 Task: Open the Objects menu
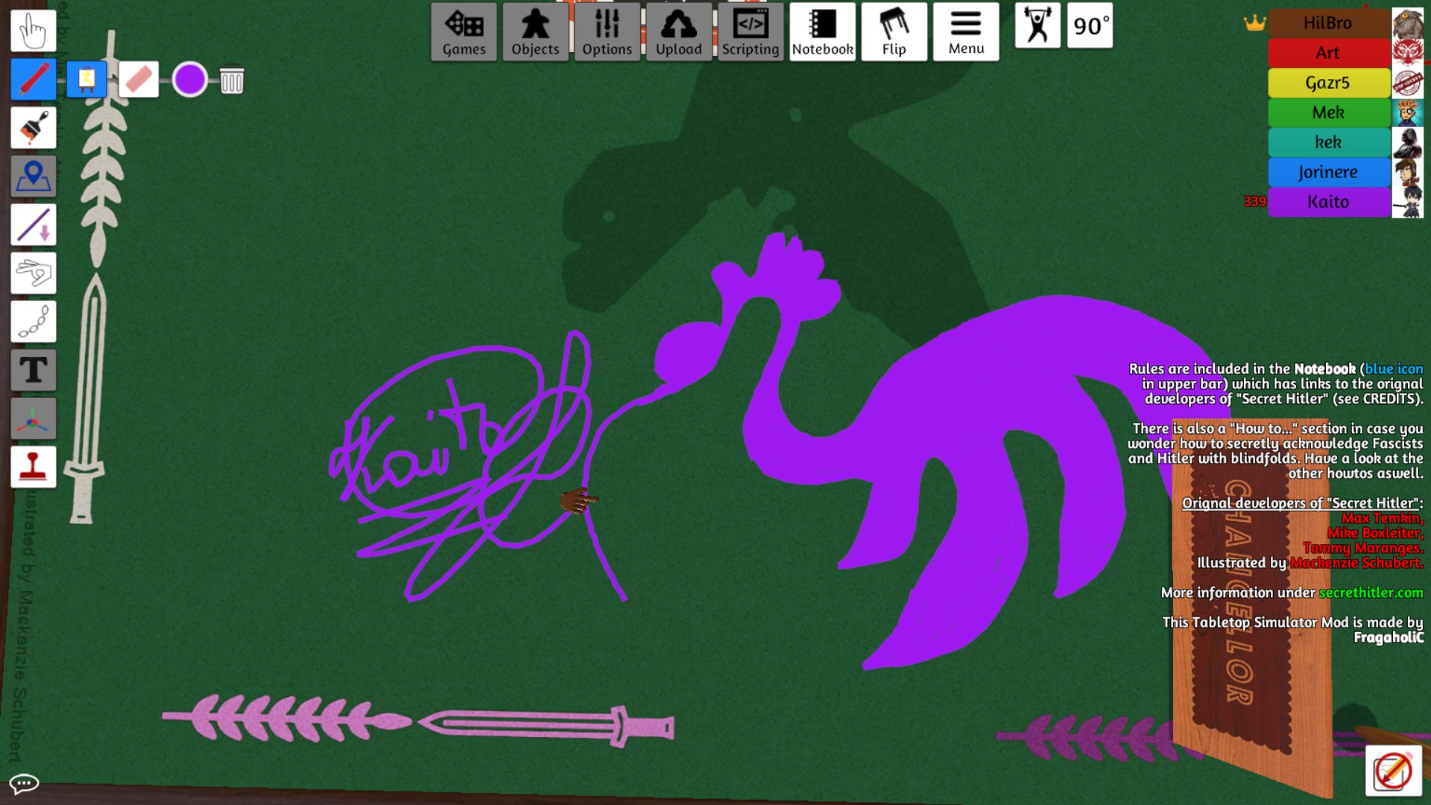pyautogui.click(x=535, y=32)
